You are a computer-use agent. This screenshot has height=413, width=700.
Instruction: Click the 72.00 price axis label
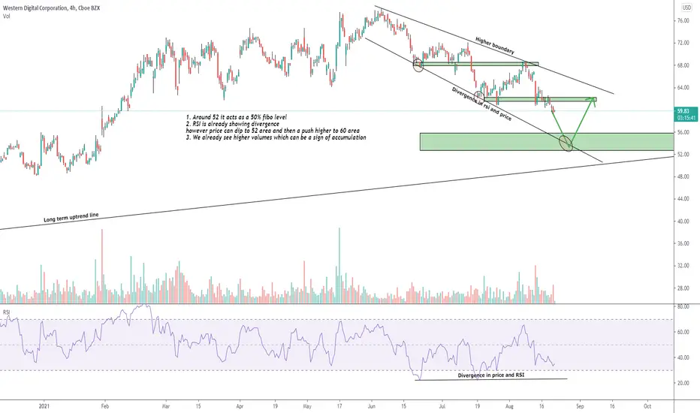[x=683, y=43]
